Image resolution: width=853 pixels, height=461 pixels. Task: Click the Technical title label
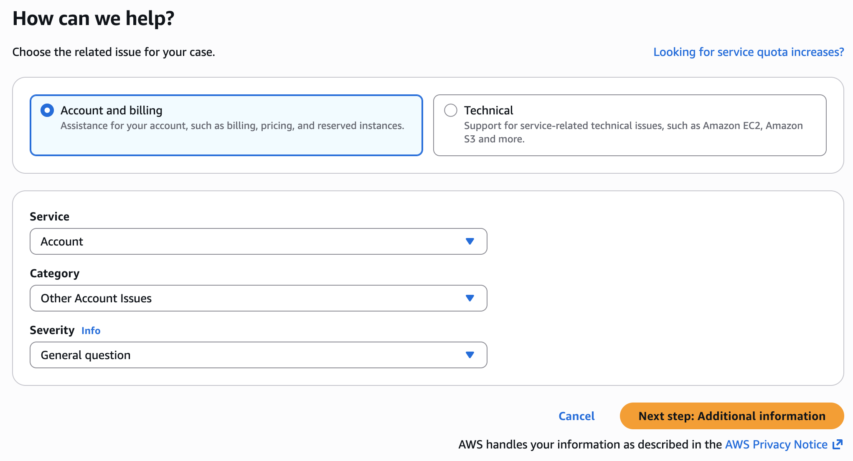pos(488,110)
